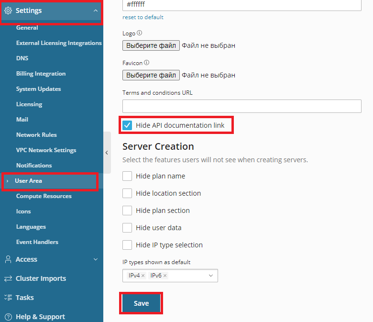This screenshot has width=373, height=322.
Task: Expand the User Area arrow
Action: pyautogui.click(x=7, y=181)
